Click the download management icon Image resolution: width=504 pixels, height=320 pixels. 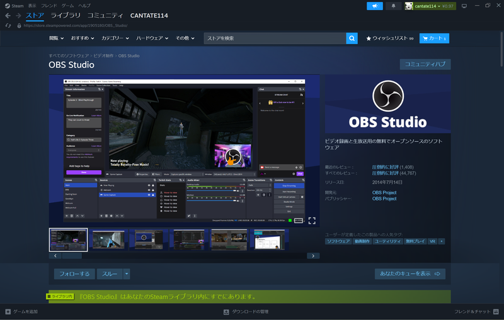pyautogui.click(x=226, y=312)
